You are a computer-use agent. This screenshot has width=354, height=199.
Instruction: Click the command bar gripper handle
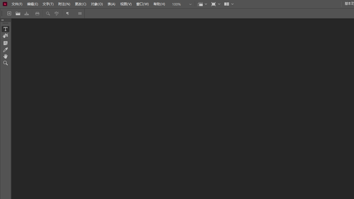point(2,14)
